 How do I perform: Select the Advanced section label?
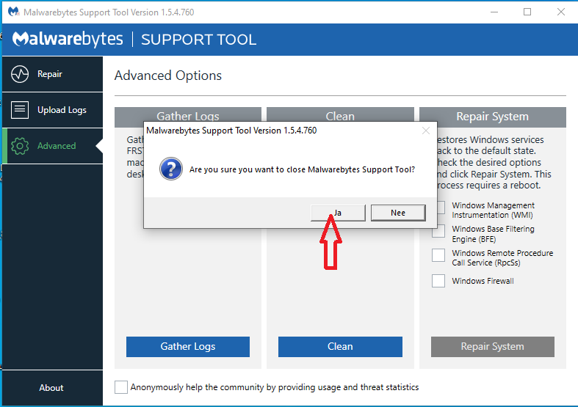tap(57, 146)
